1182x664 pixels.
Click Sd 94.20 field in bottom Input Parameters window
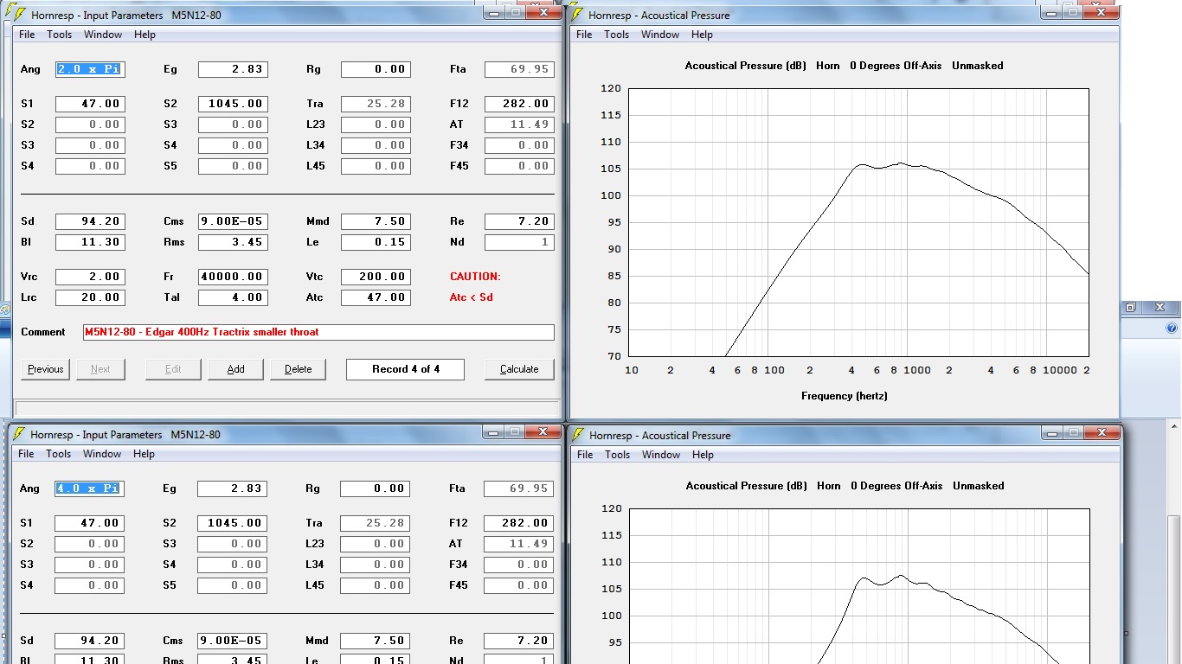89,641
